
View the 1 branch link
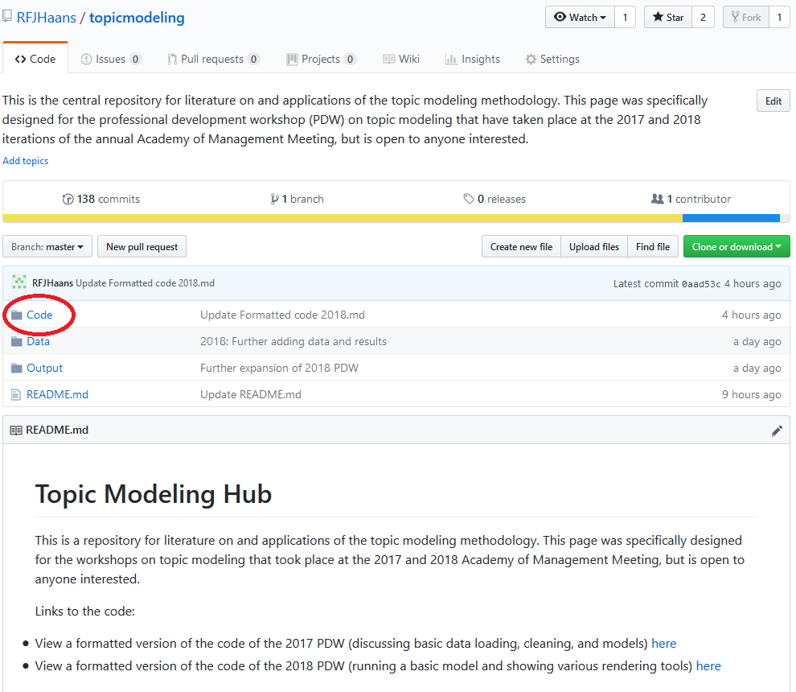click(297, 200)
